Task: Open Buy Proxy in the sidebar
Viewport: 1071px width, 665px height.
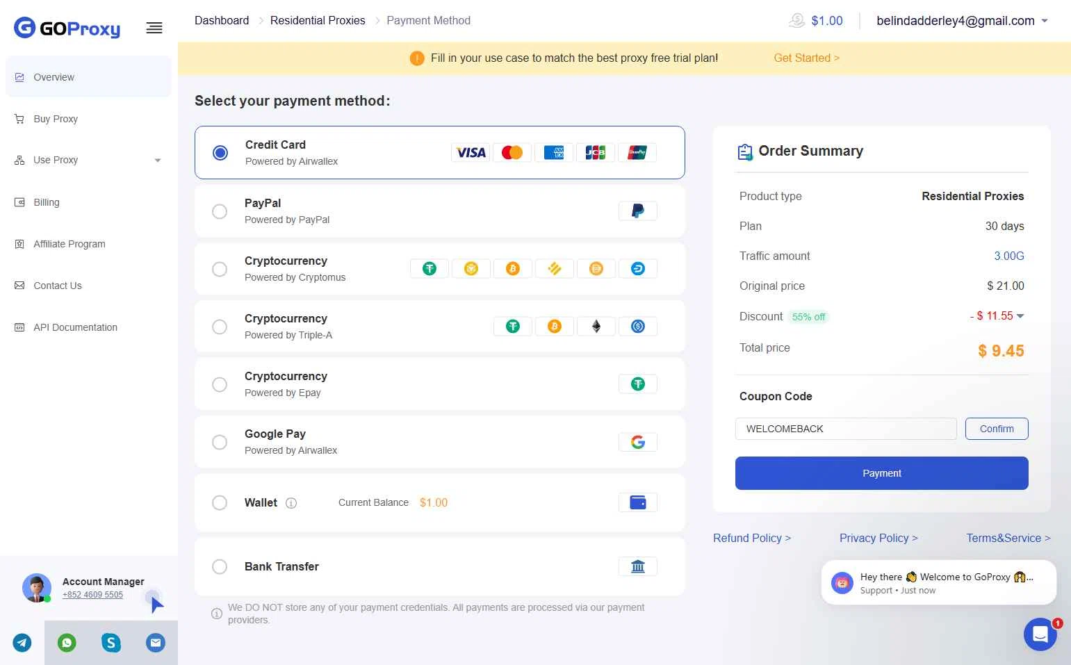Action: (x=88, y=119)
